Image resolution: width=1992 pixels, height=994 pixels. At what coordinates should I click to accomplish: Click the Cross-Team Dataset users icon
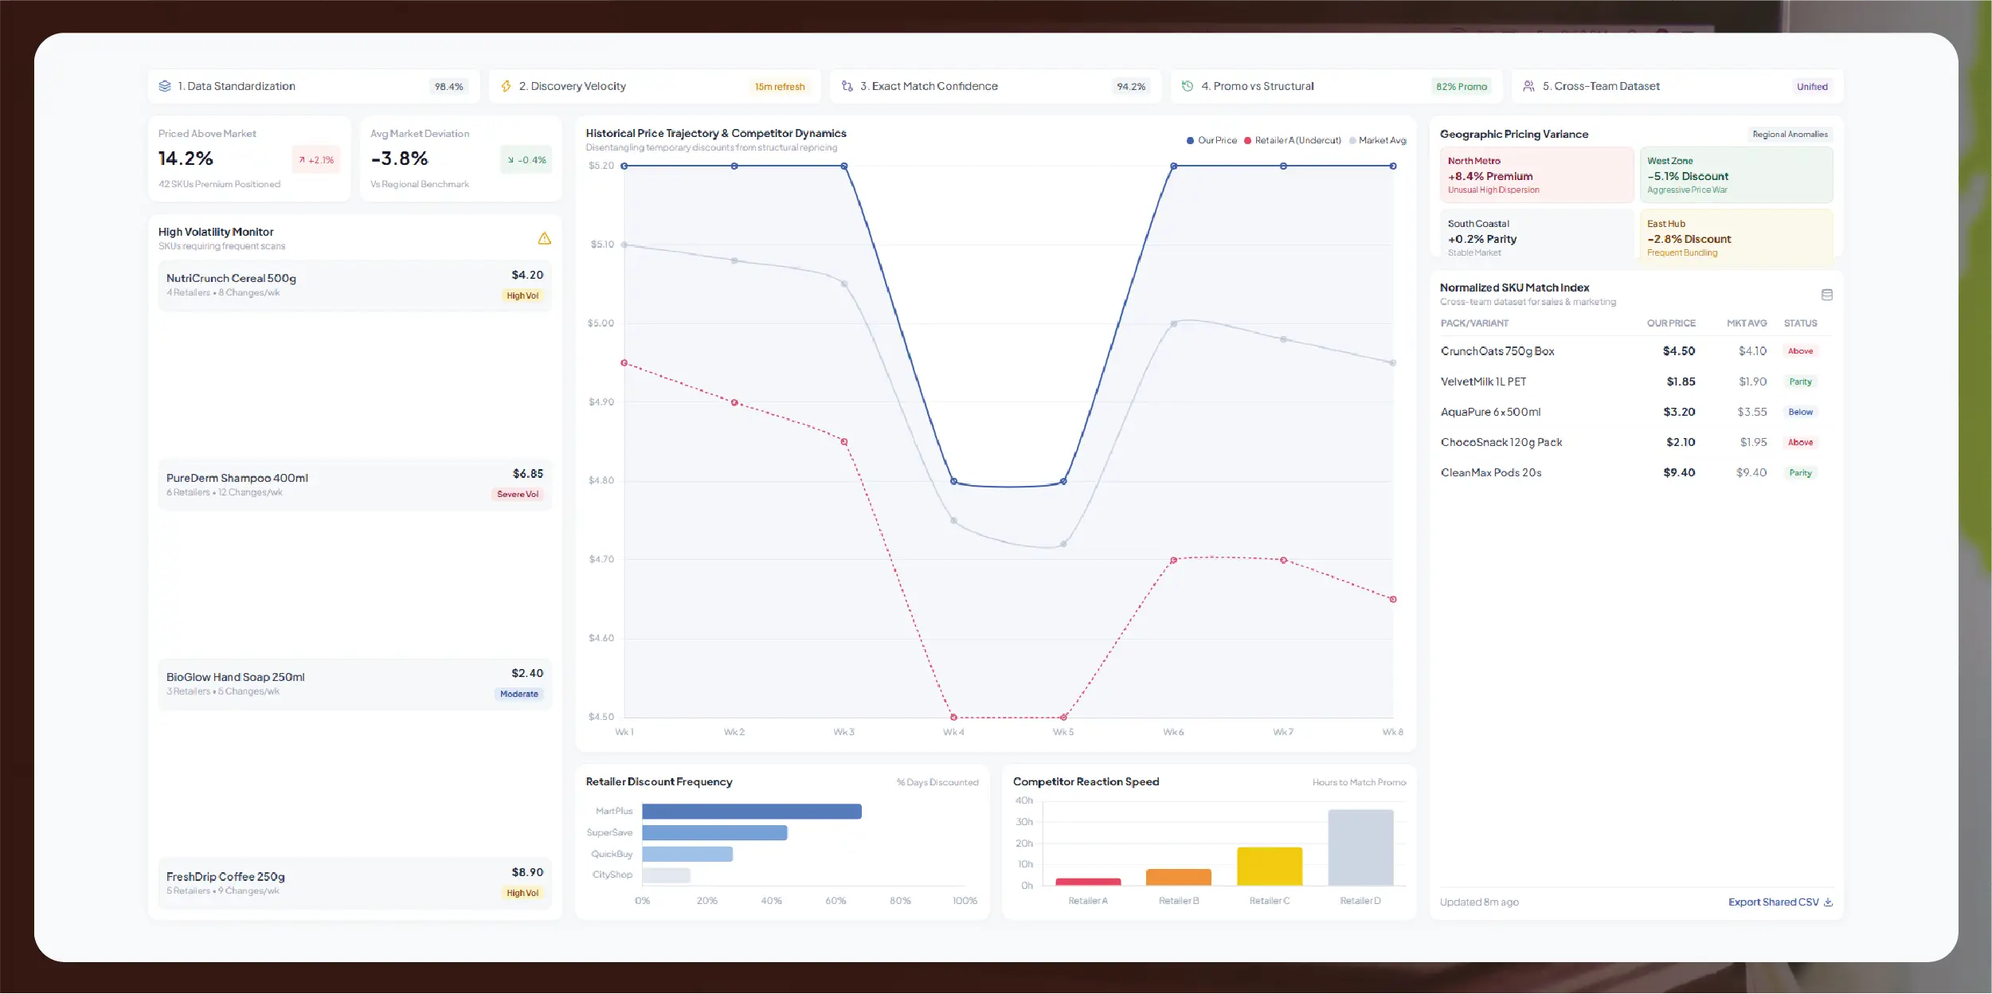1528,86
